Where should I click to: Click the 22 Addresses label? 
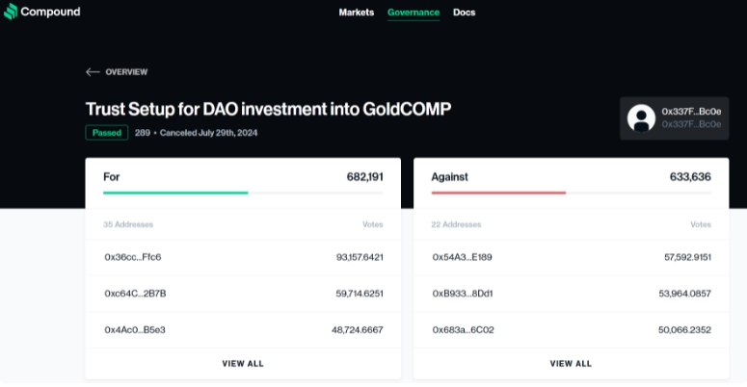tap(456, 224)
